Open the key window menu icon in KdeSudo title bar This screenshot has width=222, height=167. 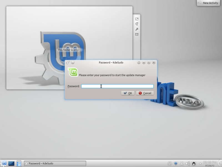tap(68, 62)
